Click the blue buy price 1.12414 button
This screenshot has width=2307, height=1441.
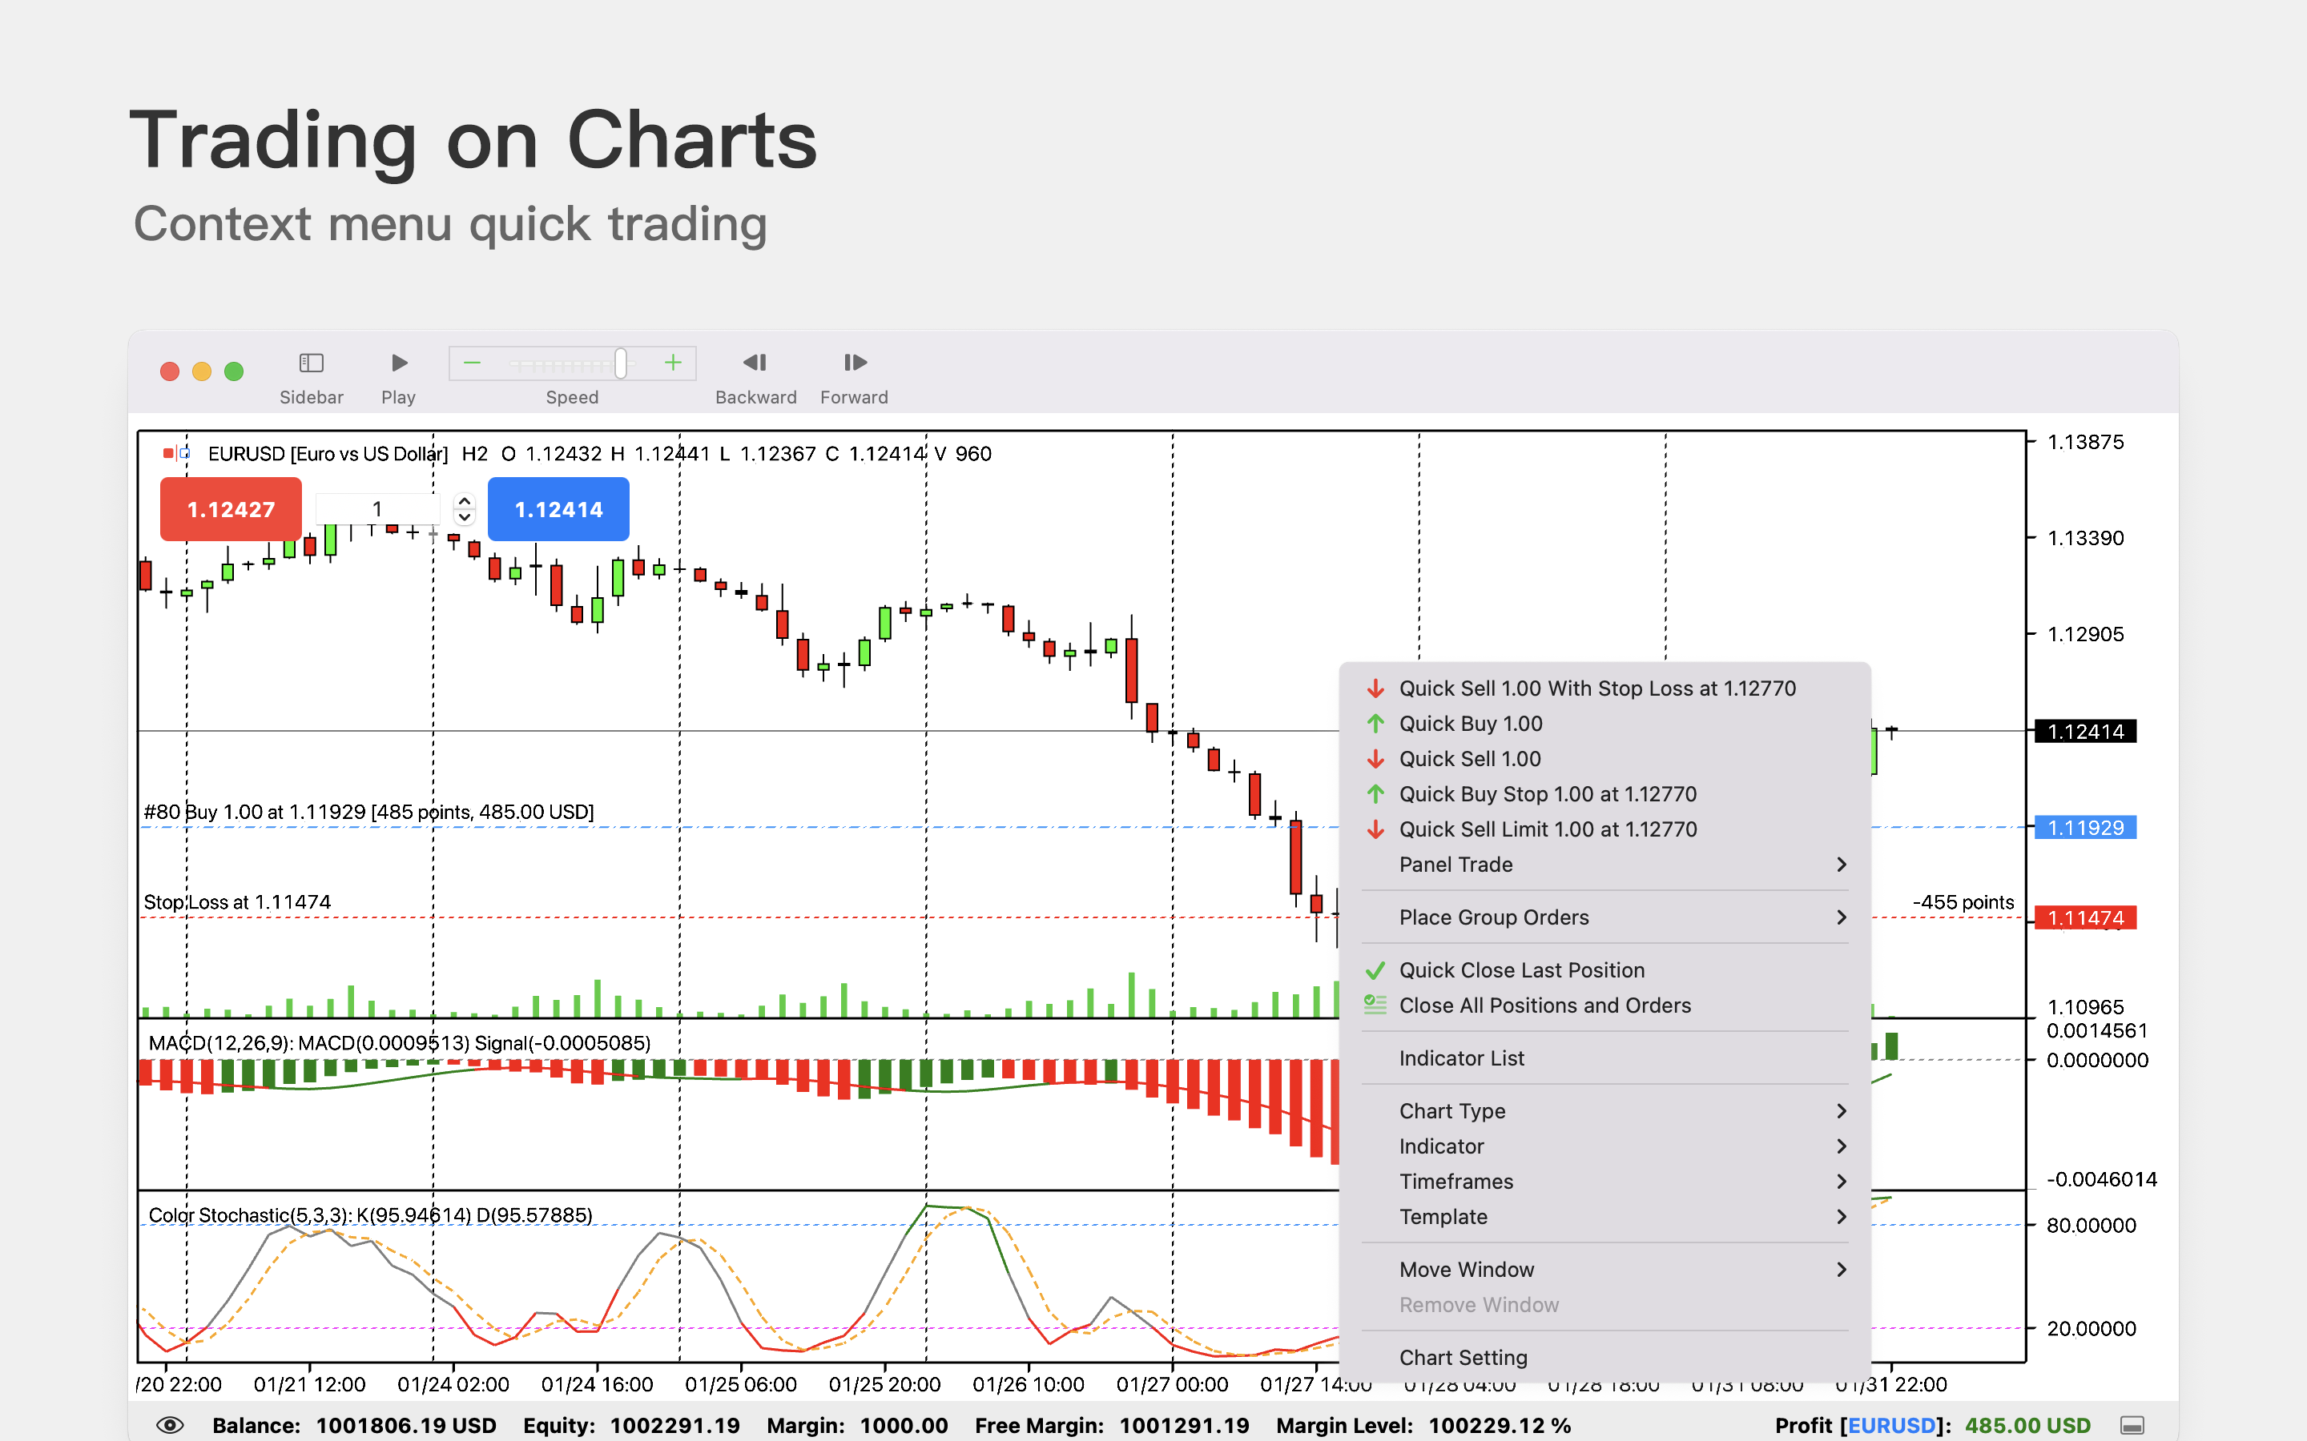click(558, 509)
